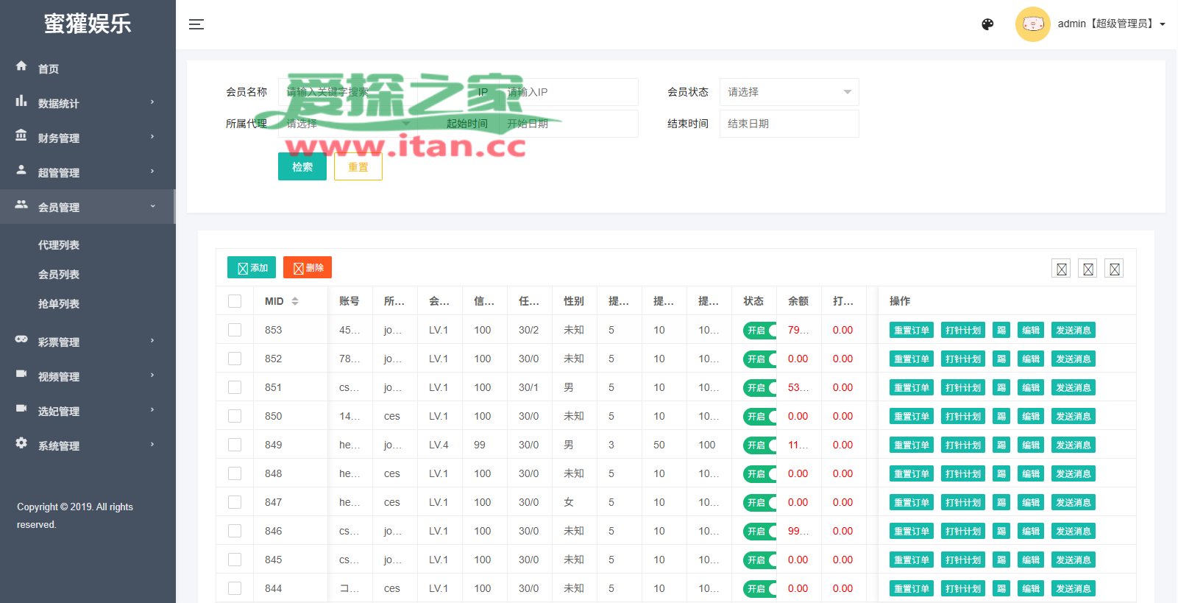Click the admin avatar image
Viewport: 1178px width, 603px height.
pos(1032,24)
